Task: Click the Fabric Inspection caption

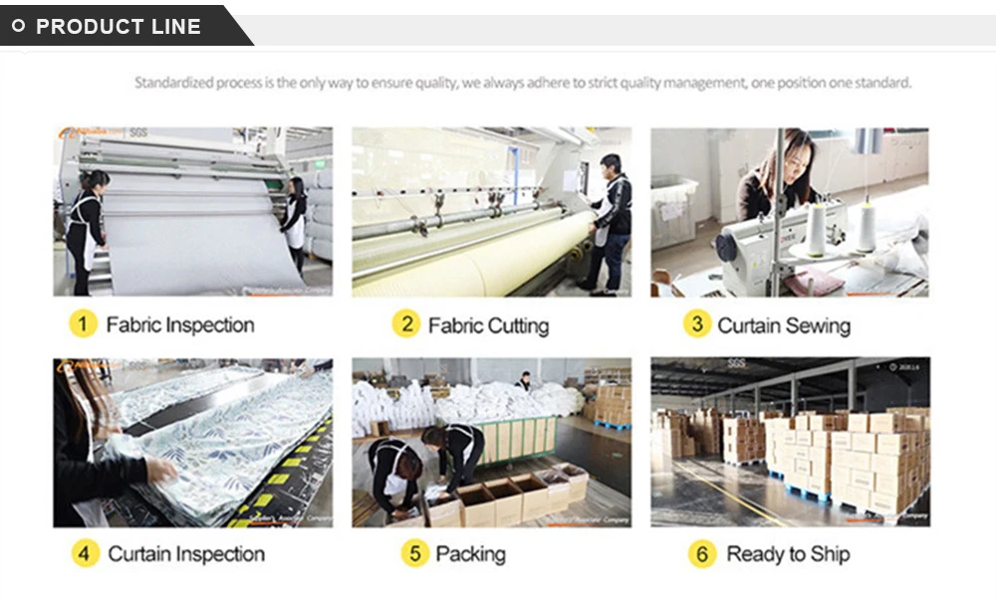Action: (x=180, y=325)
